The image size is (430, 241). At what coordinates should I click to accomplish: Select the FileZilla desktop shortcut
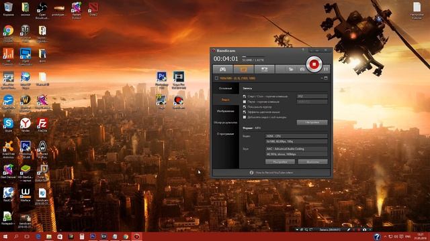click(x=42, y=125)
